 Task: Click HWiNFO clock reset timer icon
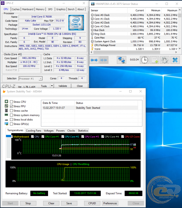144,60
